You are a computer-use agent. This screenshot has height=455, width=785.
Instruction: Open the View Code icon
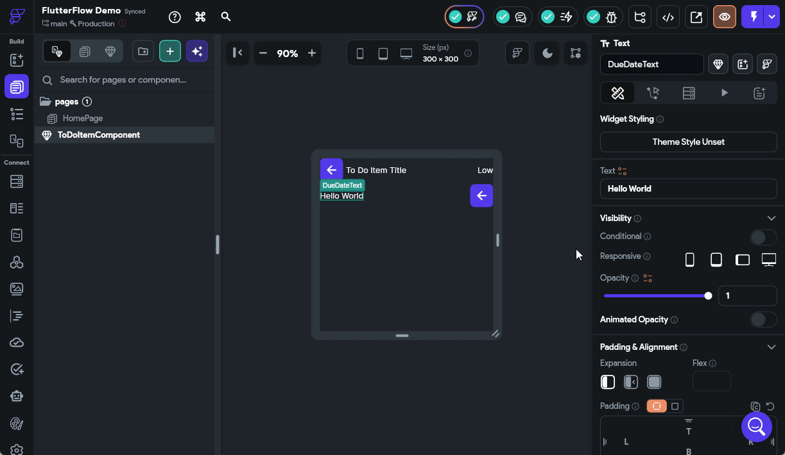(668, 17)
